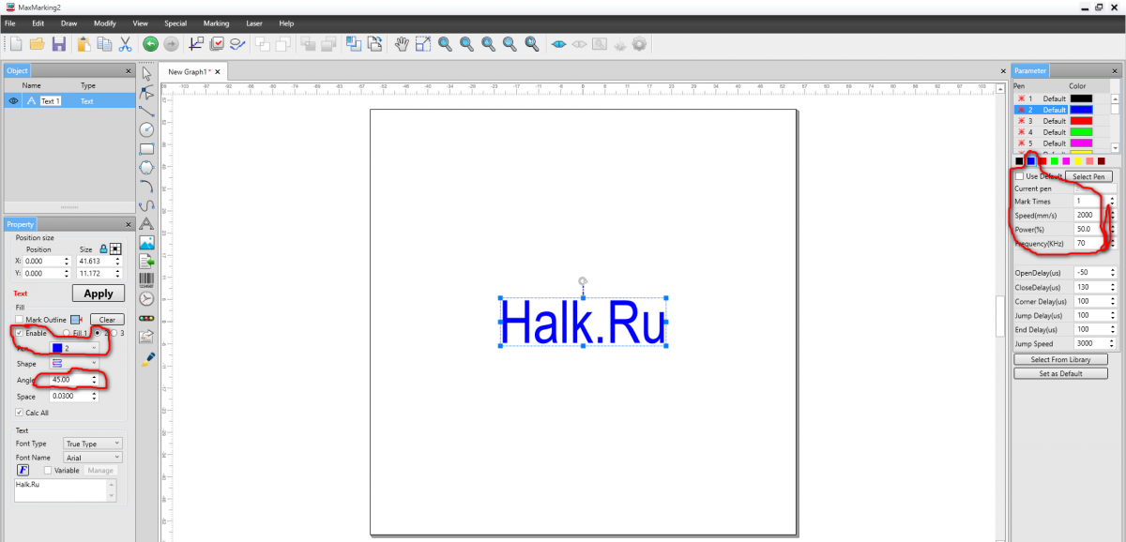The height and width of the screenshot is (542, 1126).
Task: Open the Font Name dropdown showing Arial
Action: tap(92, 458)
